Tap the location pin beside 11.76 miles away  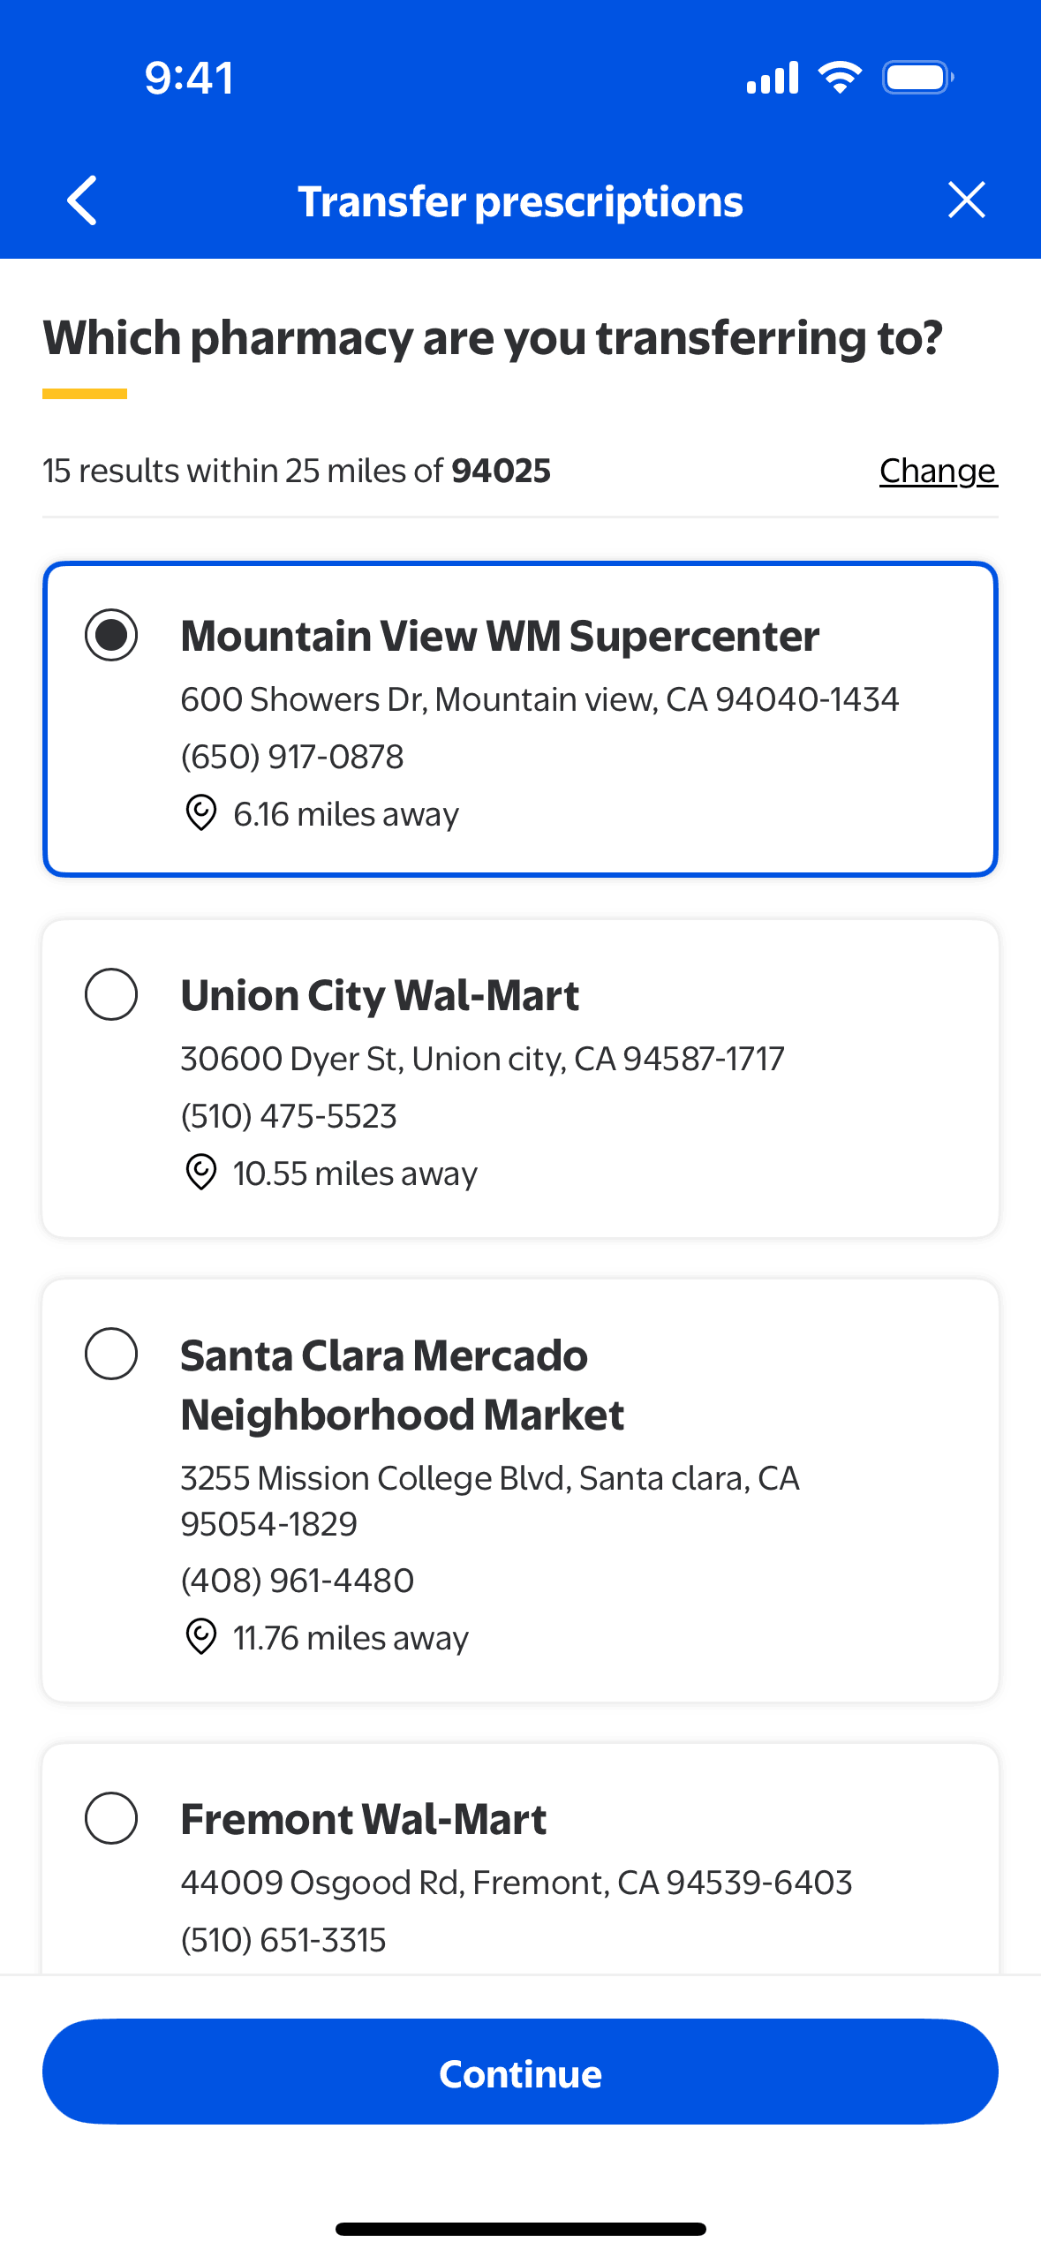click(x=201, y=1636)
